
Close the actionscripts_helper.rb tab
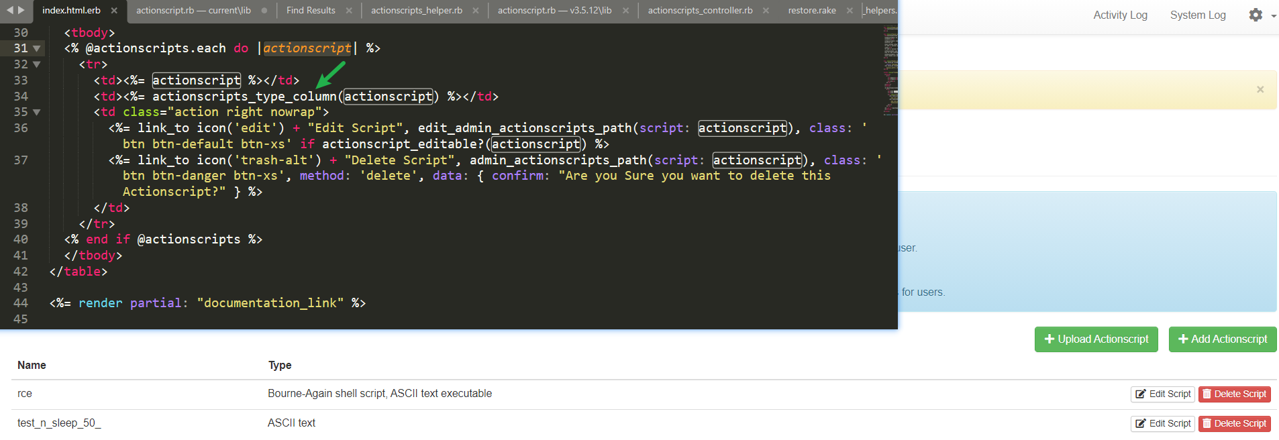476,11
